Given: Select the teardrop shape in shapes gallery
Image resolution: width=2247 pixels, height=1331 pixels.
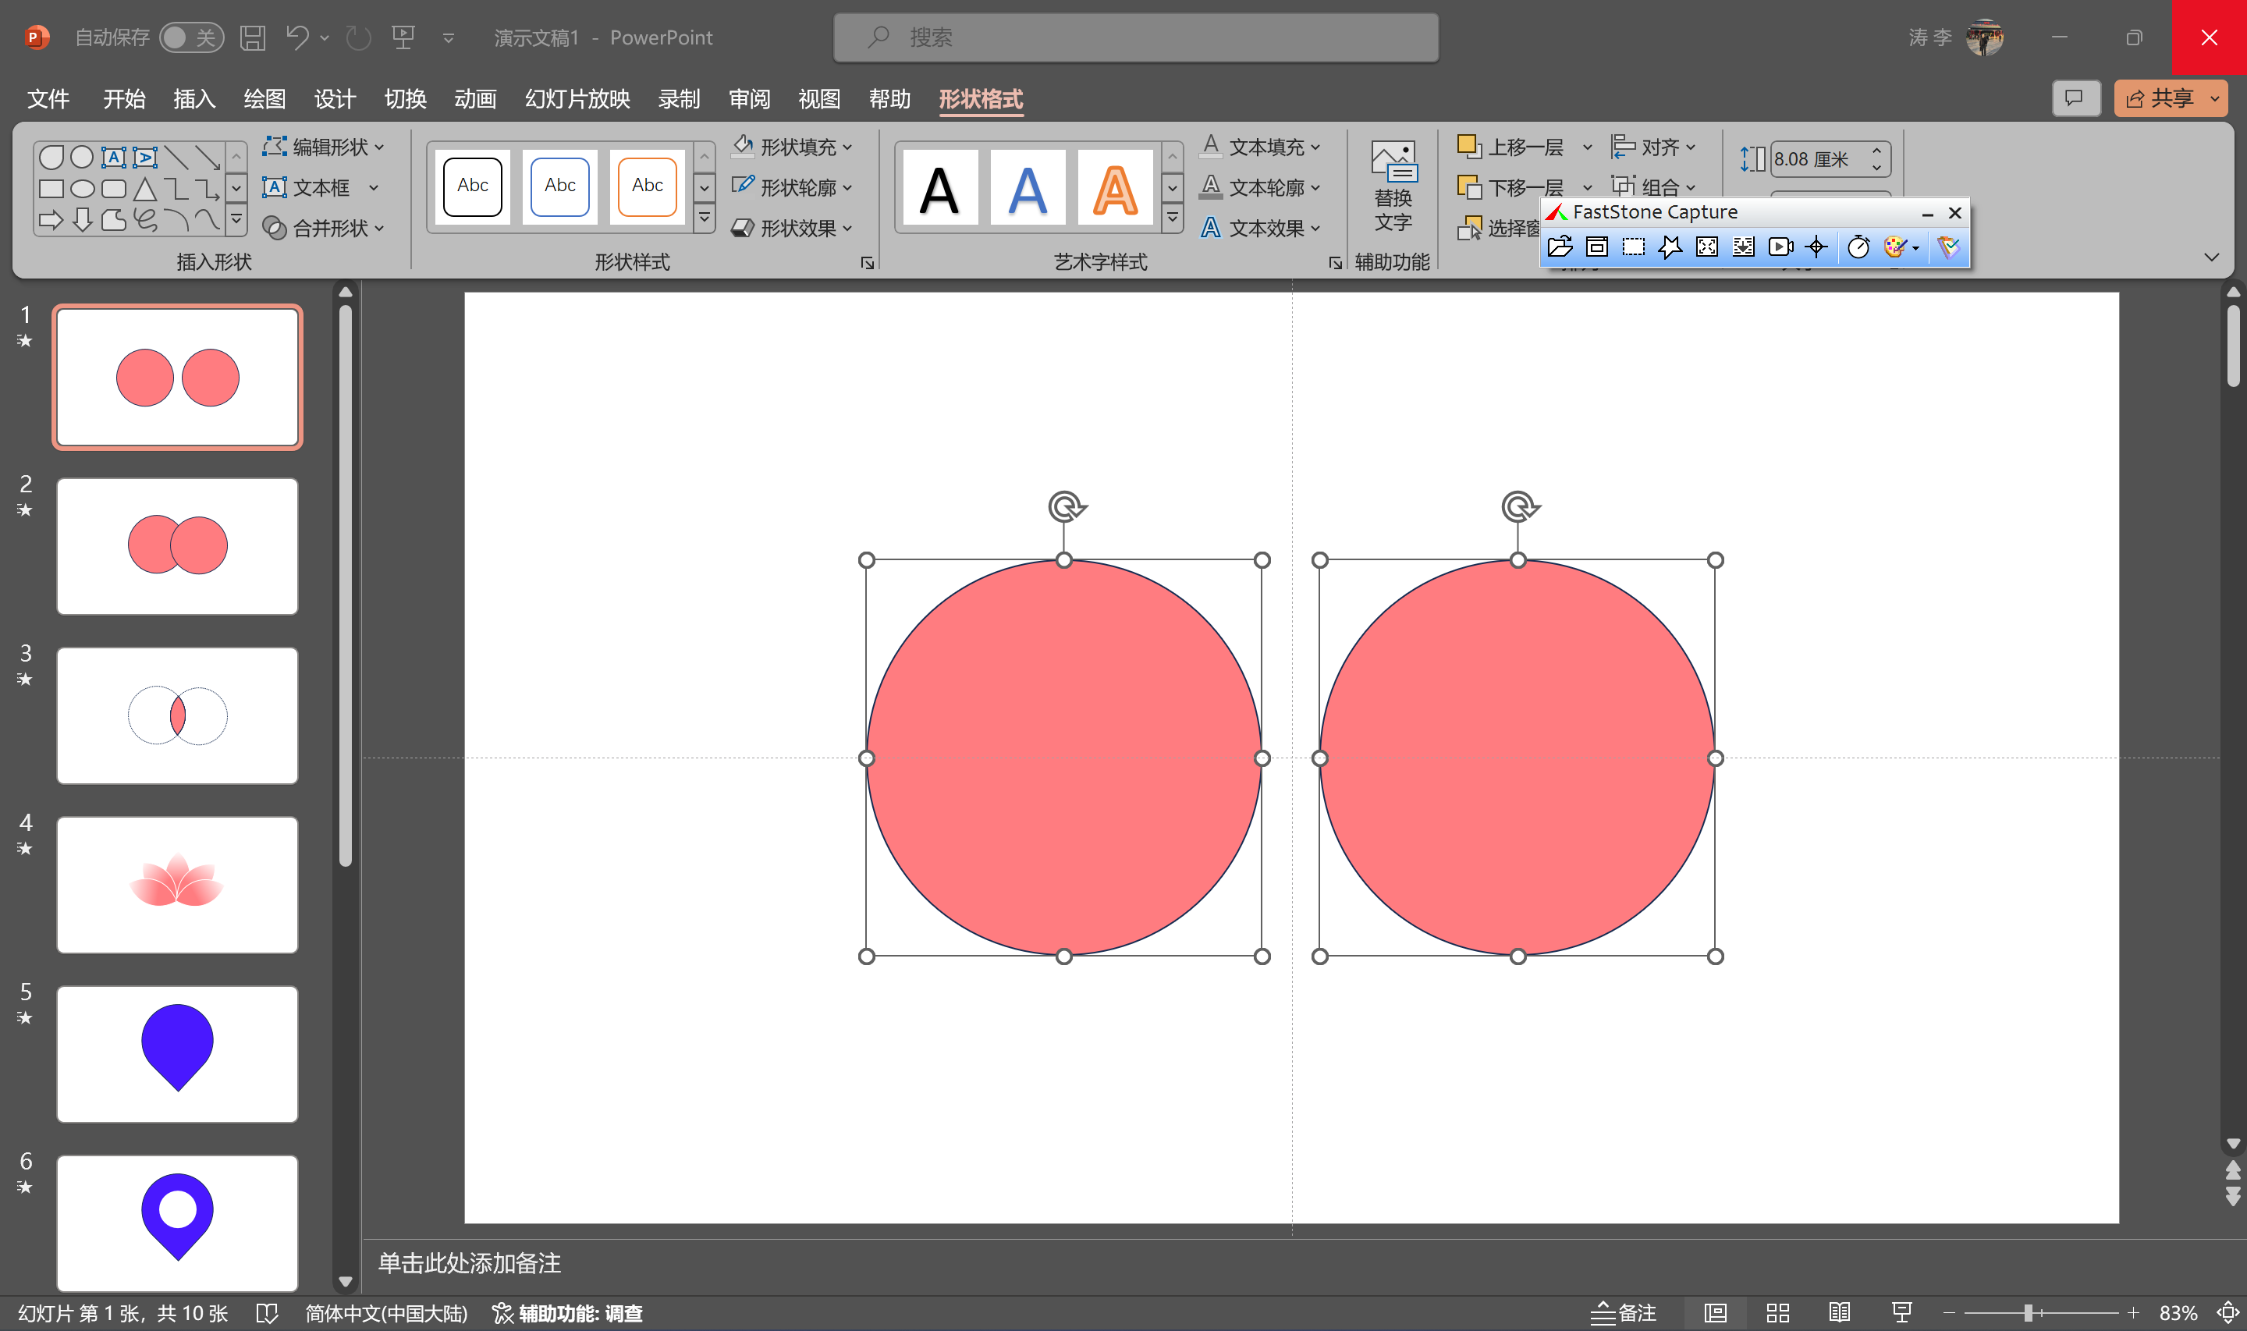Looking at the screenshot, I should click(51, 158).
